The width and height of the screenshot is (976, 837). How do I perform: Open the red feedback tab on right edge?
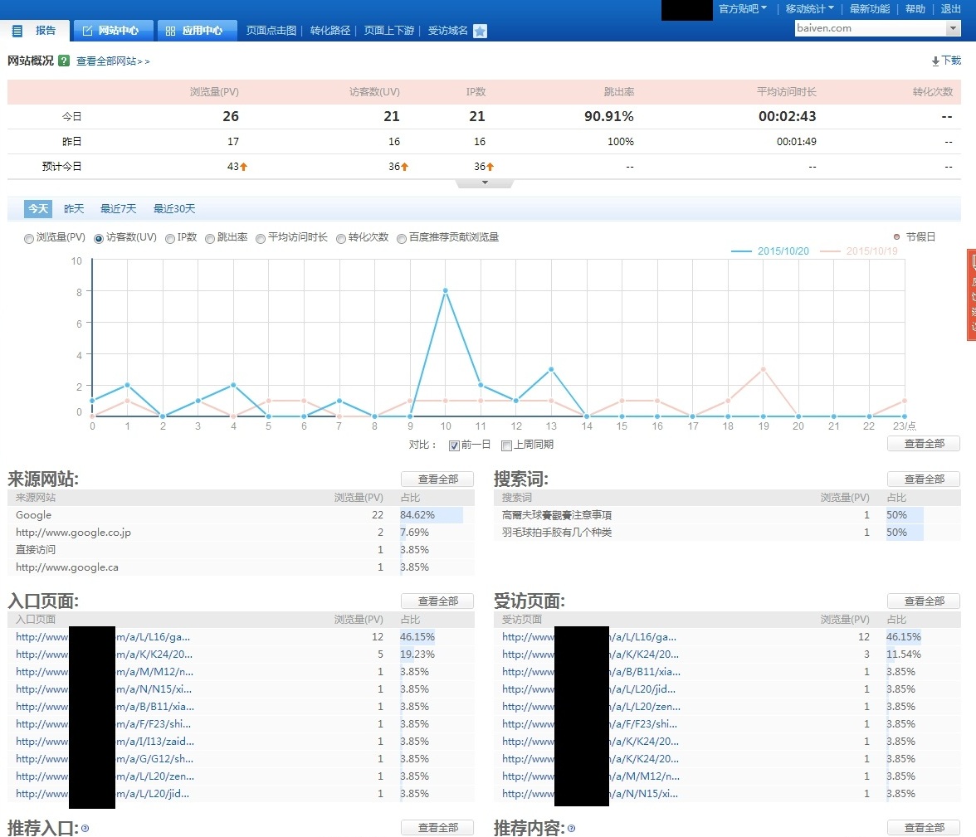(x=971, y=294)
